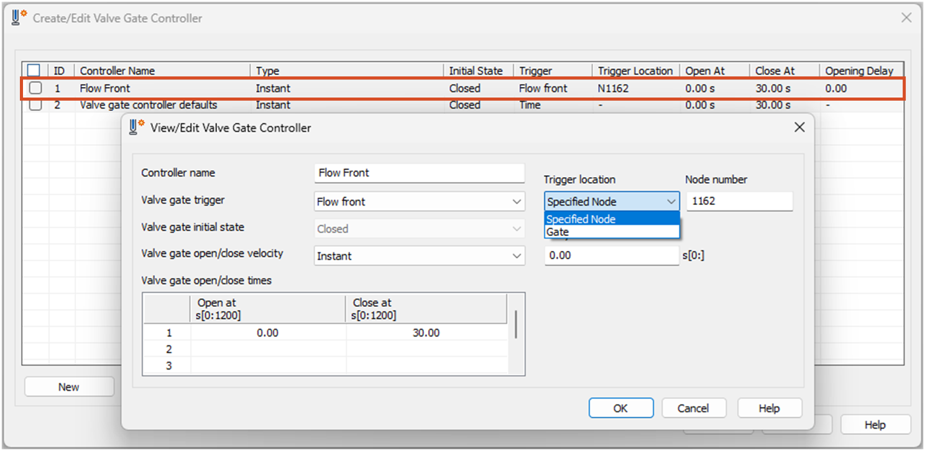
Task: Select the 0.00 delay field beside s[0:]
Action: 611,255
